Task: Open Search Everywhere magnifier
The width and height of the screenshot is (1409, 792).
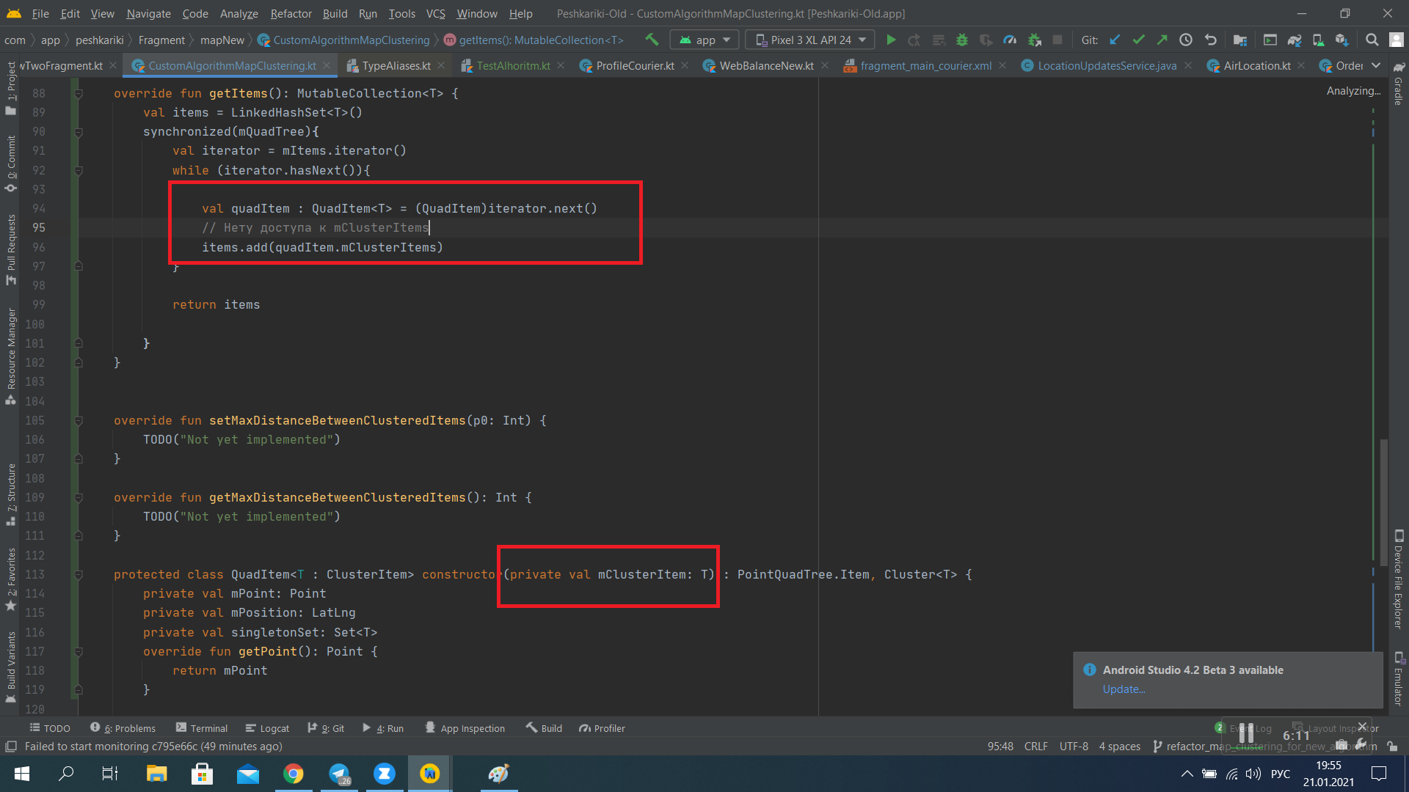Action: (x=1372, y=40)
